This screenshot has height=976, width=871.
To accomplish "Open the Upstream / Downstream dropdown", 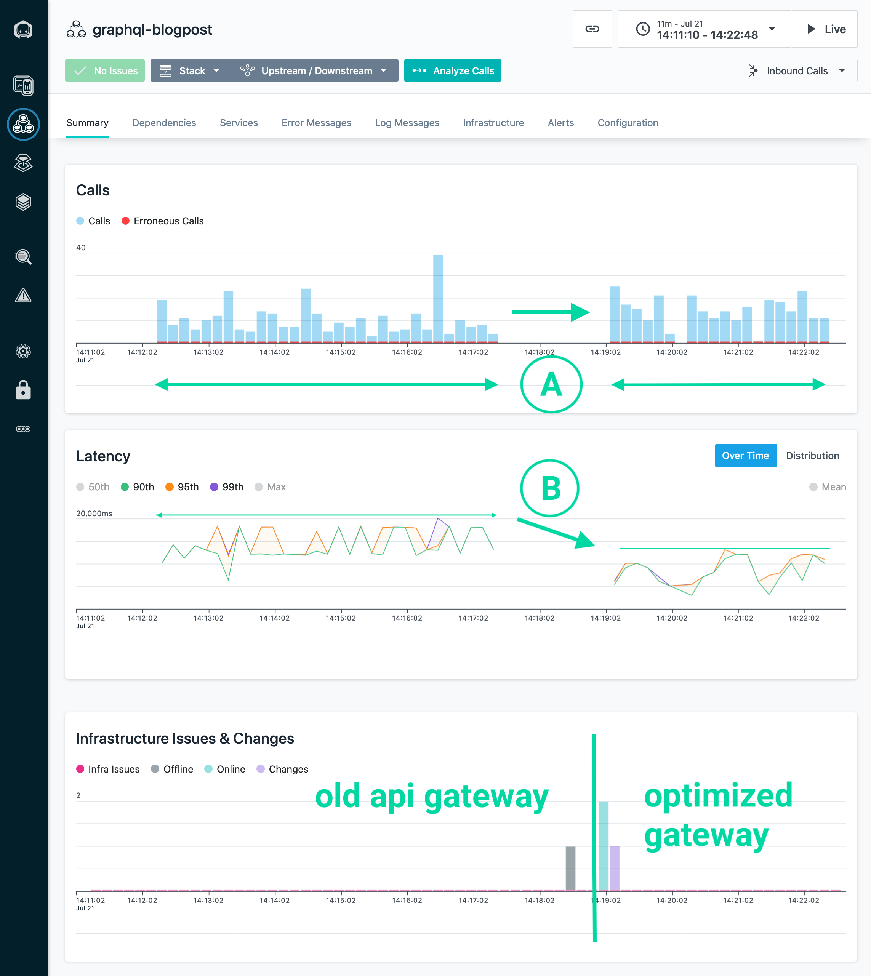I will pyautogui.click(x=315, y=71).
